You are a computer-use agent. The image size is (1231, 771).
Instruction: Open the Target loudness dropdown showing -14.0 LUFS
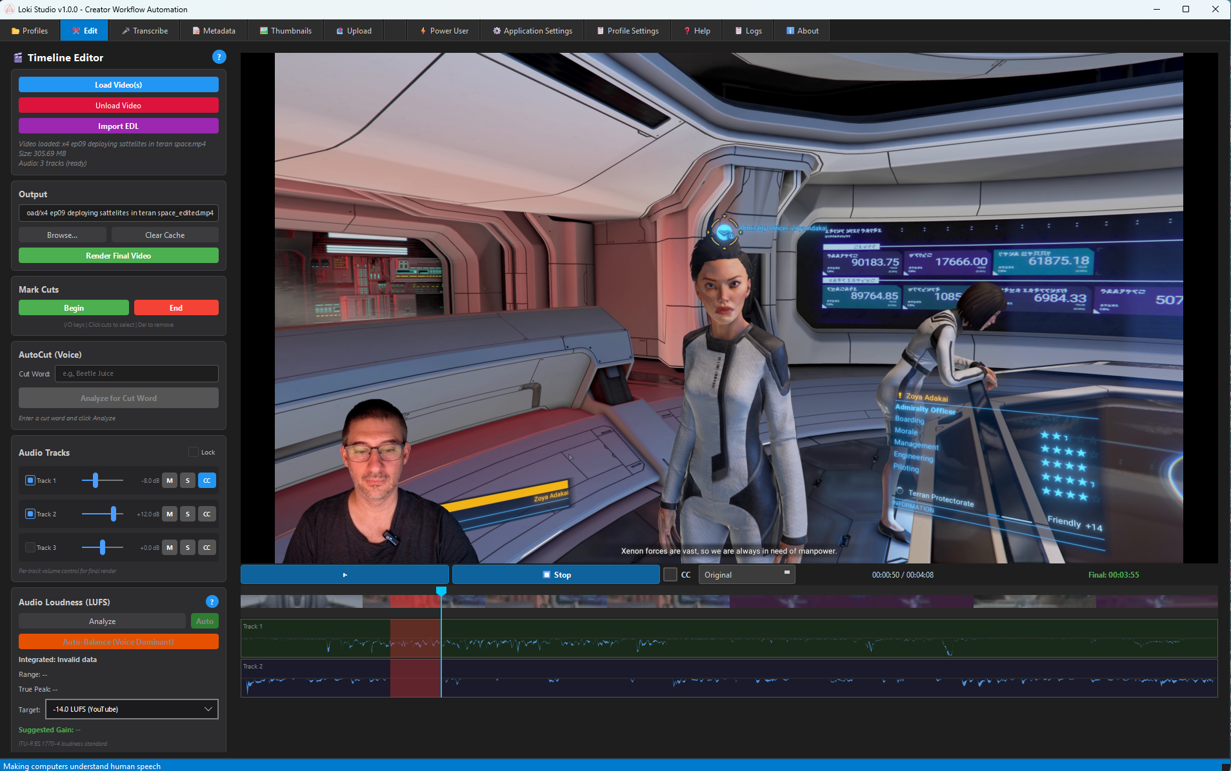(131, 709)
